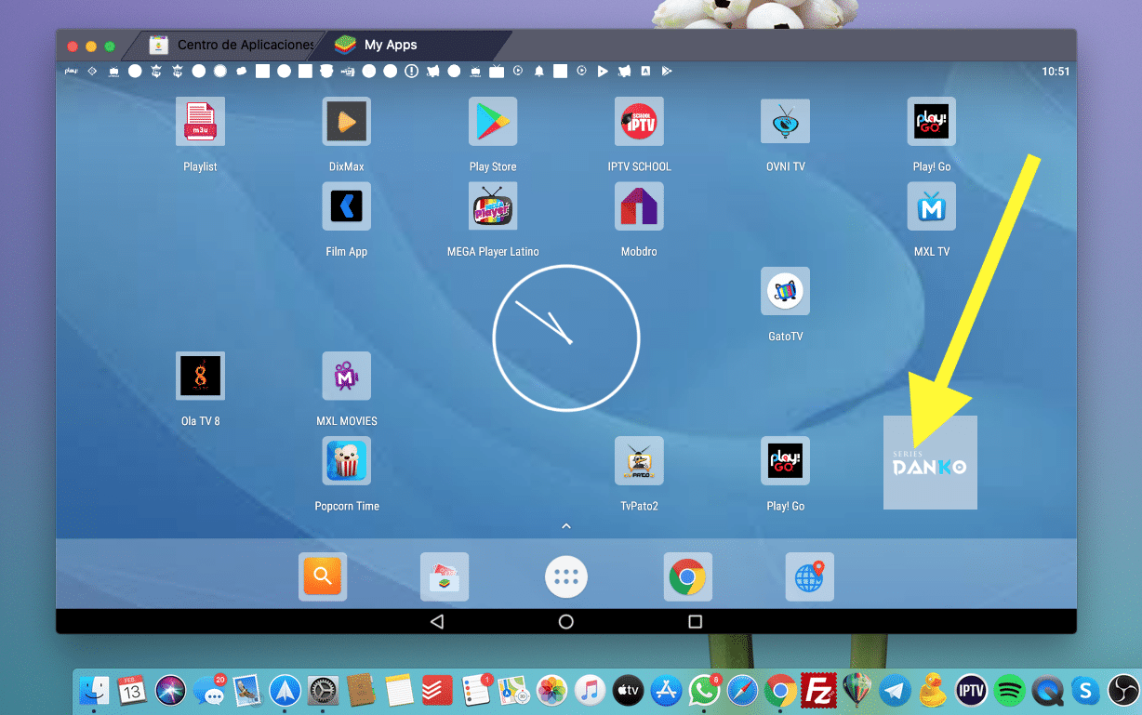Image resolution: width=1142 pixels, height=715 pixels.
Task: Switch to Centro de Aplicaciones tab
Action: (x=232, y=45)
